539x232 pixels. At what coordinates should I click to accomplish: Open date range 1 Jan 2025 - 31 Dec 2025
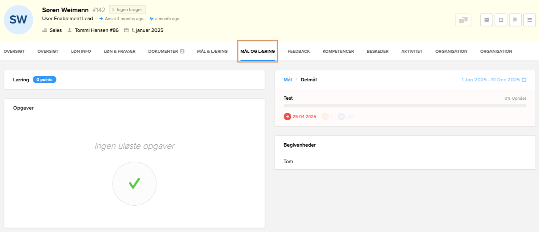point(490,80)
